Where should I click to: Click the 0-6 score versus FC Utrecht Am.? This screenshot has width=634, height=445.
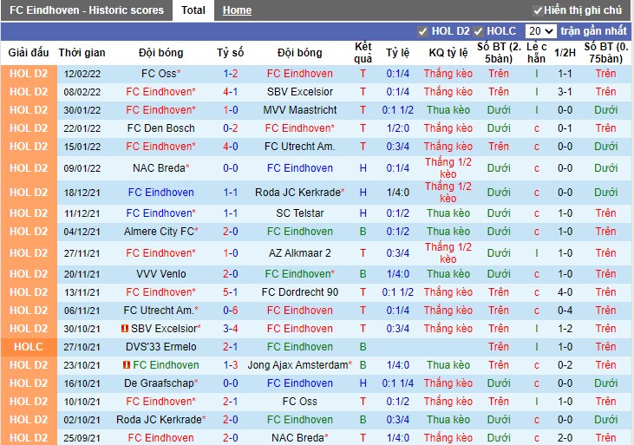pos(231,311)
